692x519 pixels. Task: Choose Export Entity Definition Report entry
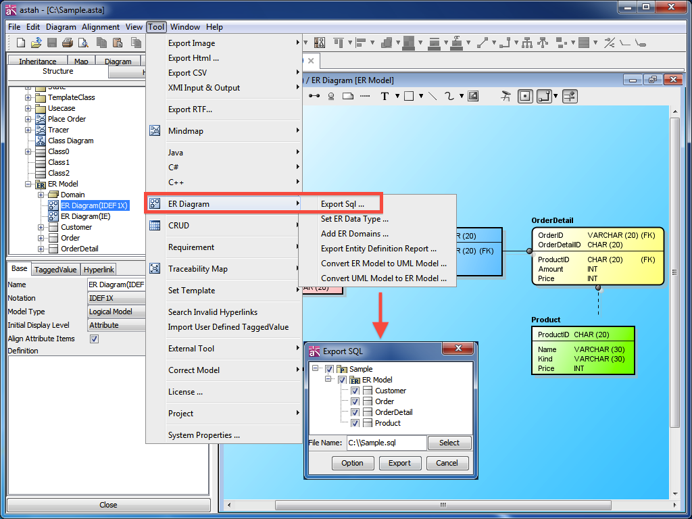(378, 249)
